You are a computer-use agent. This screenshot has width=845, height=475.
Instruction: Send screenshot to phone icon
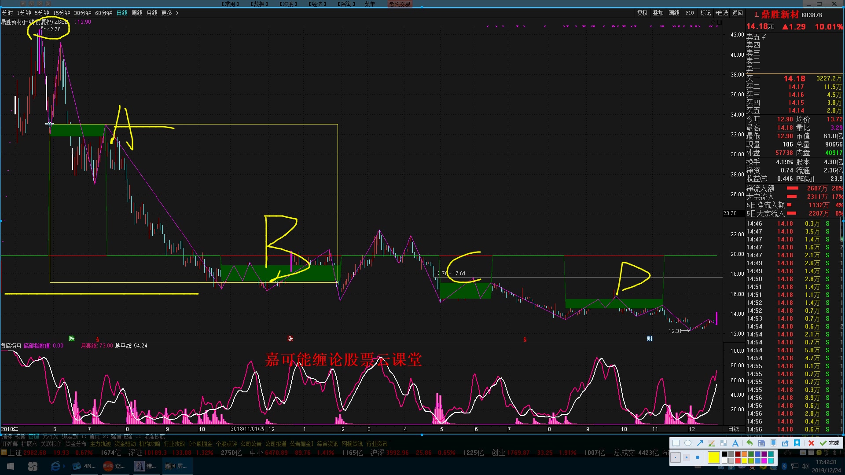point(773,443)
